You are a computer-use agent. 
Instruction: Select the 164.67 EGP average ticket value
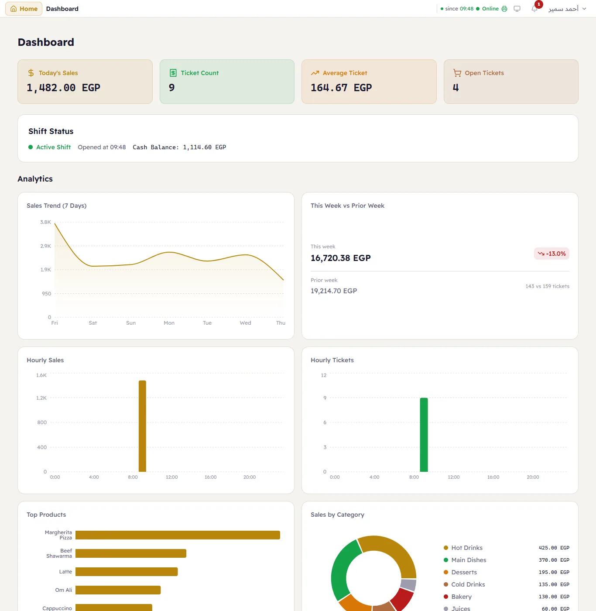click(341, 88)
